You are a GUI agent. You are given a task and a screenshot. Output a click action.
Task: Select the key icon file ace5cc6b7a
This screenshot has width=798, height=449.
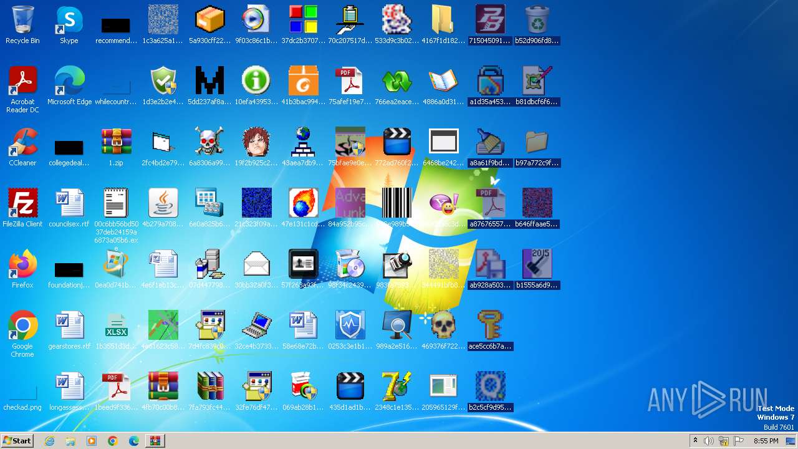[x=490, y=331]
